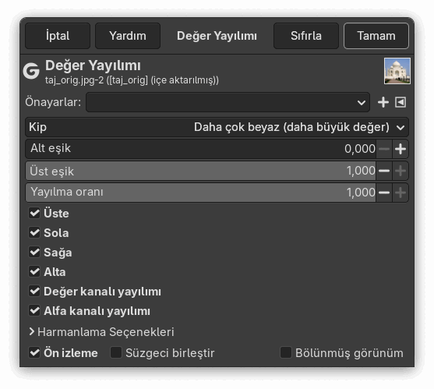Confirm with the Tamam button
Screen dimensions: 434x389
pos(376,36)
